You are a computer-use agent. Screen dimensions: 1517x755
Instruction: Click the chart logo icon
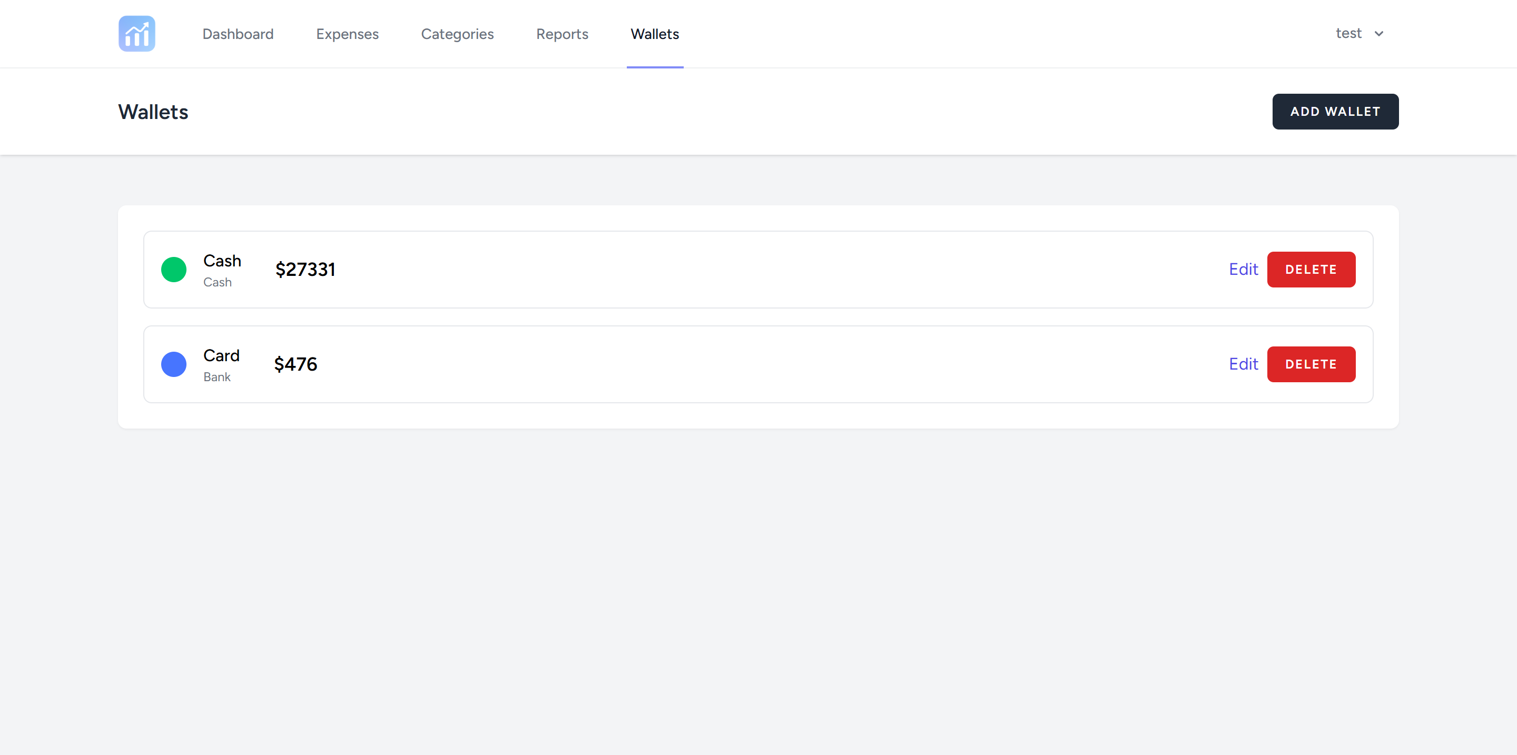pos(136,34)
